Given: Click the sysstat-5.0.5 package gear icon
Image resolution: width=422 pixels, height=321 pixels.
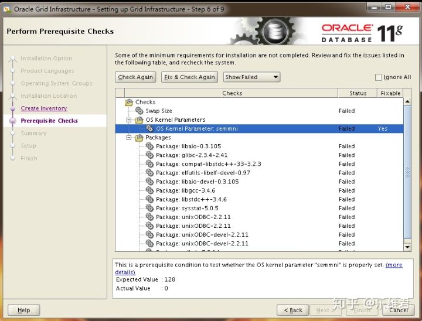Looking at the screenshot, I should [x=149, y=208].
